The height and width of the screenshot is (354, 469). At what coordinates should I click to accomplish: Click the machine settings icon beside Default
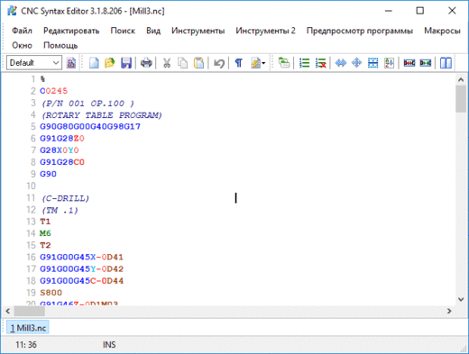point(71,63)
